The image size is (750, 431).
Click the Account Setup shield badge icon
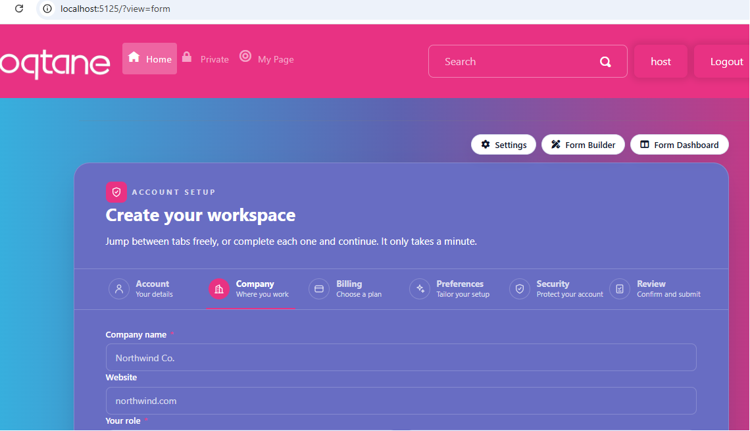click(x=116, y=192)
